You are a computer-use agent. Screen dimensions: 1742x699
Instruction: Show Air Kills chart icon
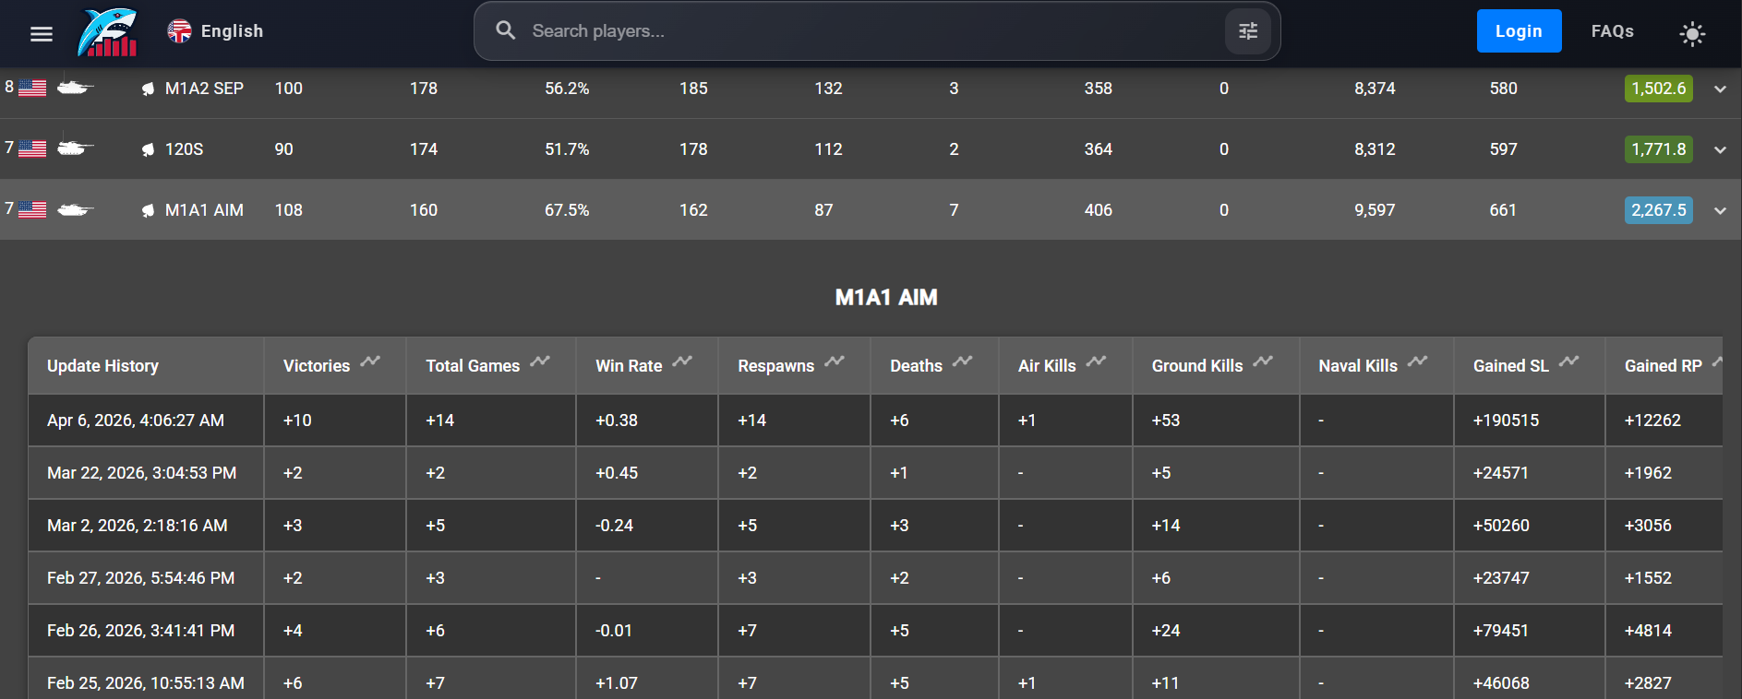click(1096, 361)
